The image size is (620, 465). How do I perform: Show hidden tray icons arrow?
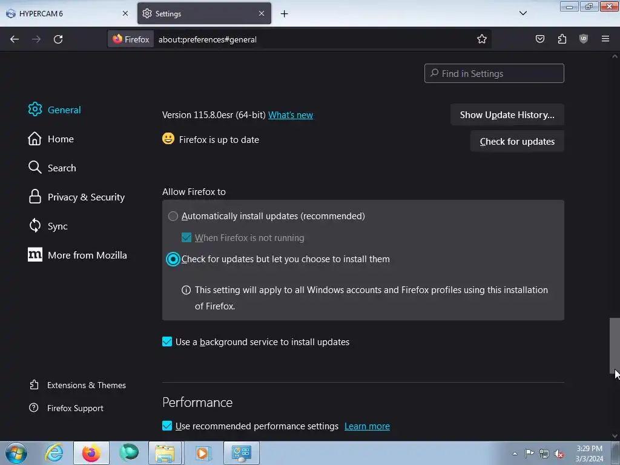[515, 453]
